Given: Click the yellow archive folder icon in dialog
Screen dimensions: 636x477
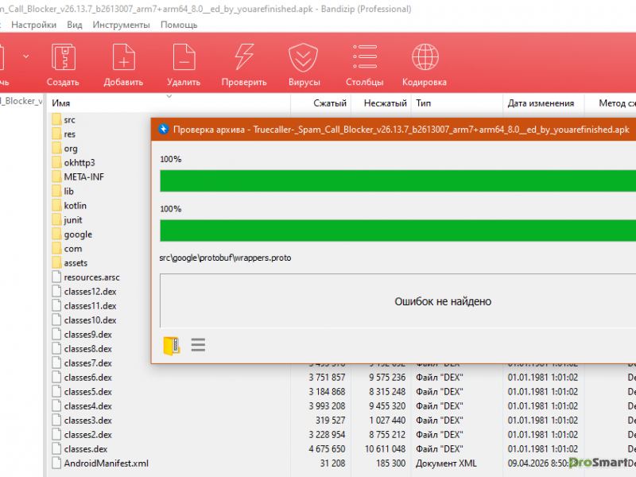Looking at the screenshot, I should click(171, 345).
